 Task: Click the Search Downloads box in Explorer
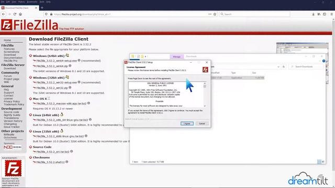(x=306, y=67)
